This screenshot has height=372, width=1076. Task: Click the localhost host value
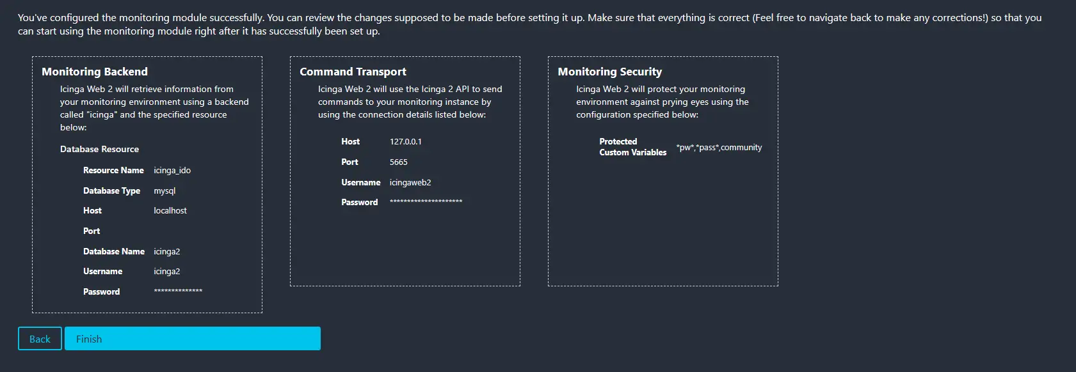pos(170,210)
